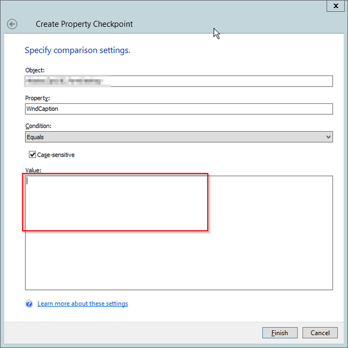
Task: Open the Condition combo box showing Equals
Action: (x=174, y=137)
